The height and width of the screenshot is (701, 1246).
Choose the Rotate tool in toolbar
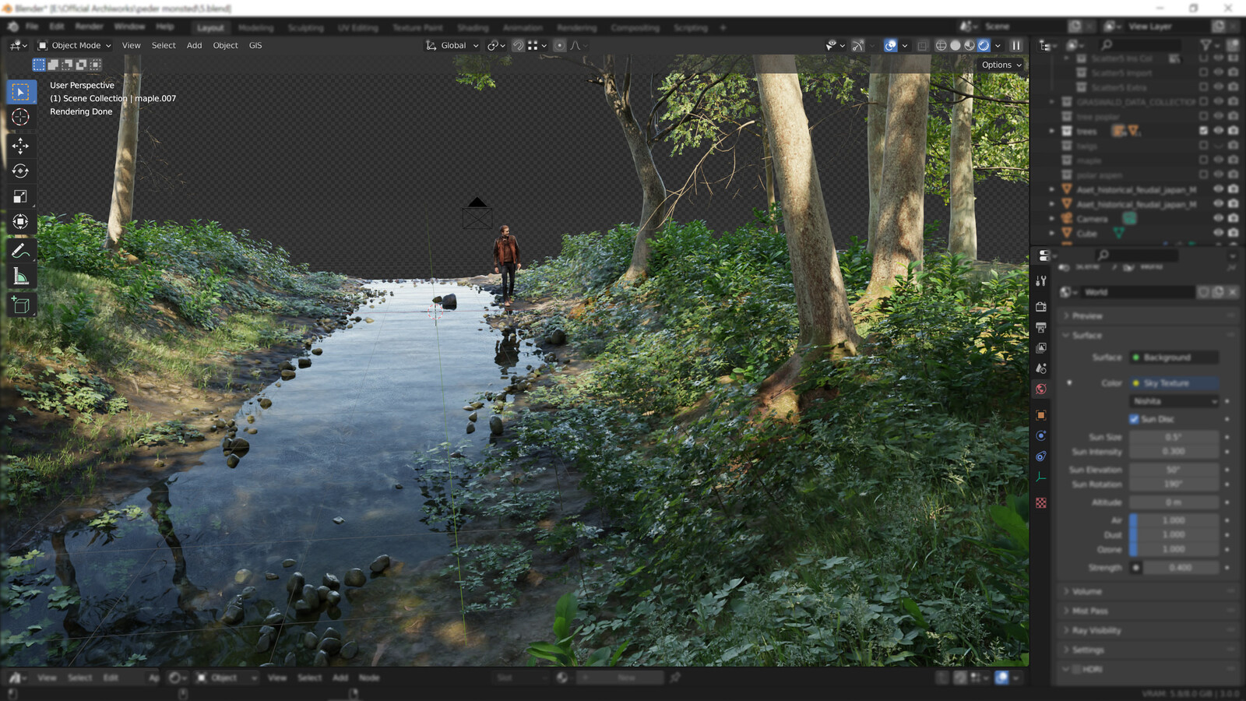pyautogui.click(x=21, y=171)
